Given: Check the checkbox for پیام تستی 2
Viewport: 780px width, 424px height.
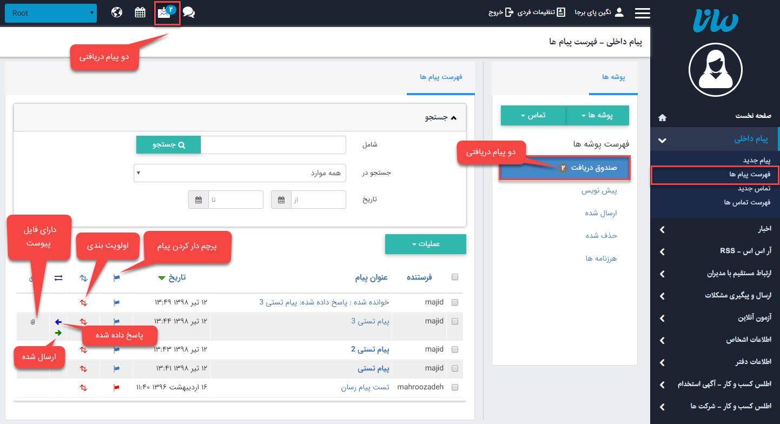Looking at the screenshot, I should (455, 349).
